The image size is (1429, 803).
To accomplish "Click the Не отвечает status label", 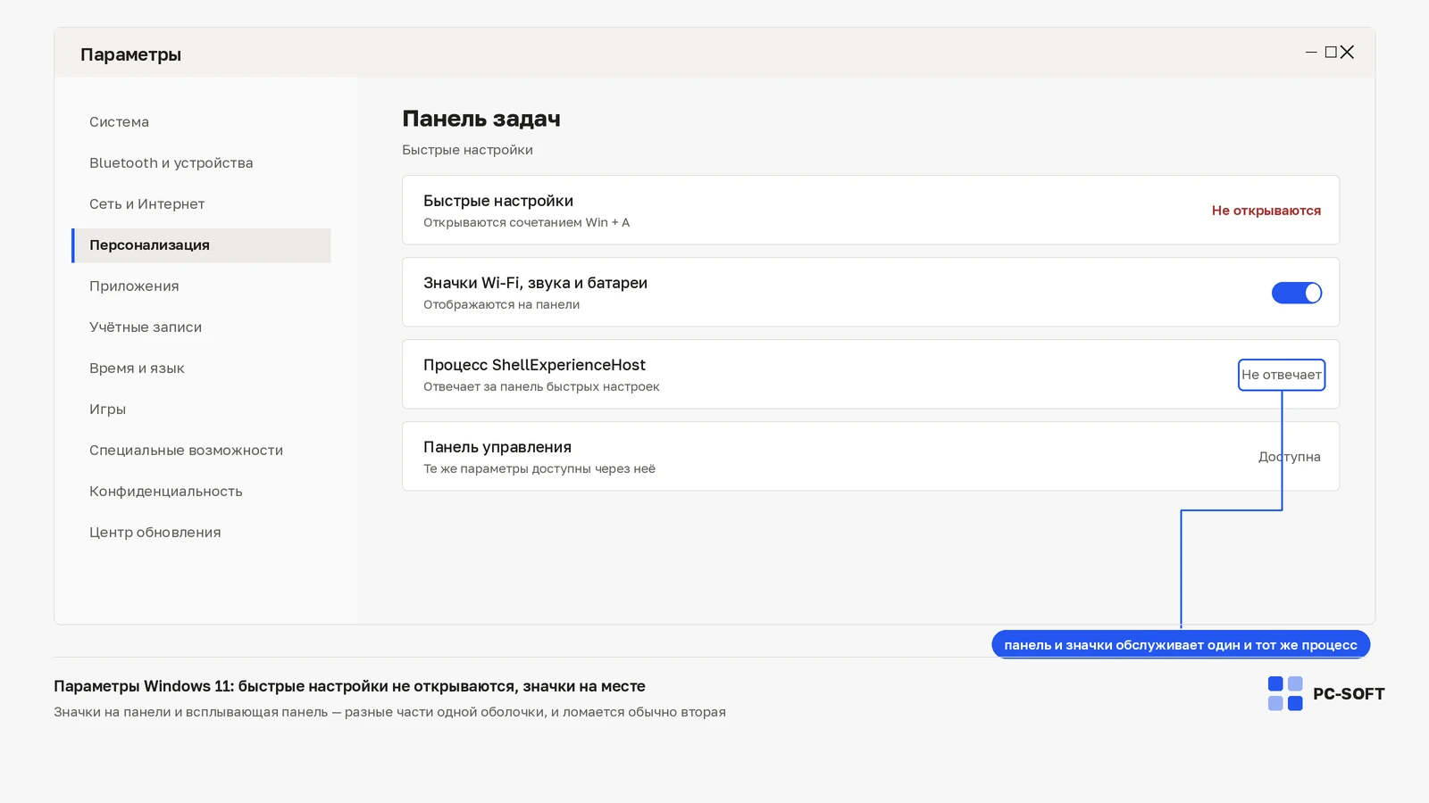I will click(1281, 375).
